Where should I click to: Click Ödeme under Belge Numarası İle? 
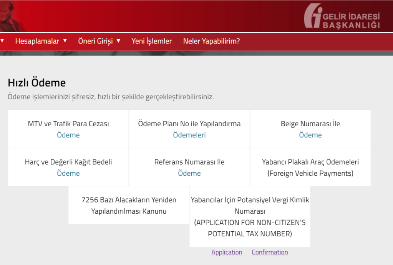310,135
